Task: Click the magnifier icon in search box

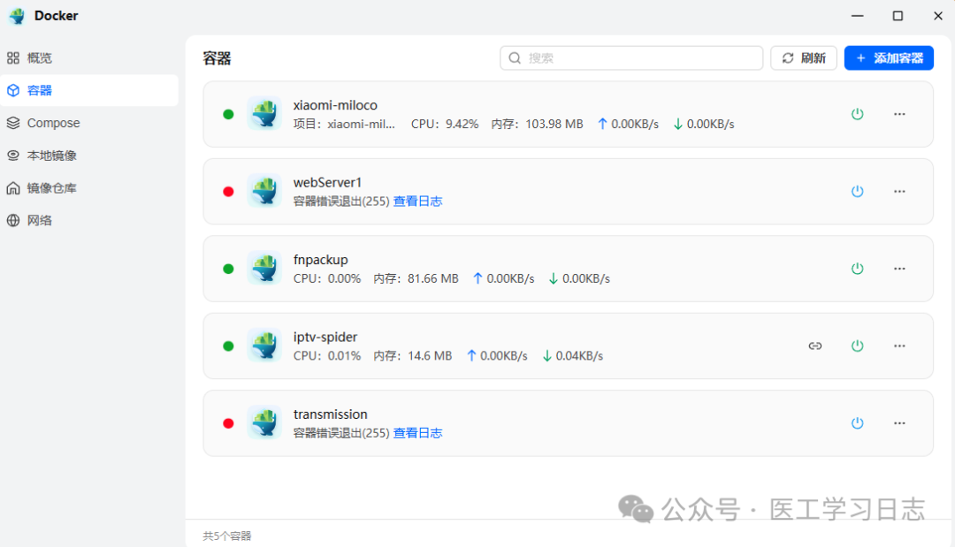Action: pyautogui.click(x=514, y=57)
